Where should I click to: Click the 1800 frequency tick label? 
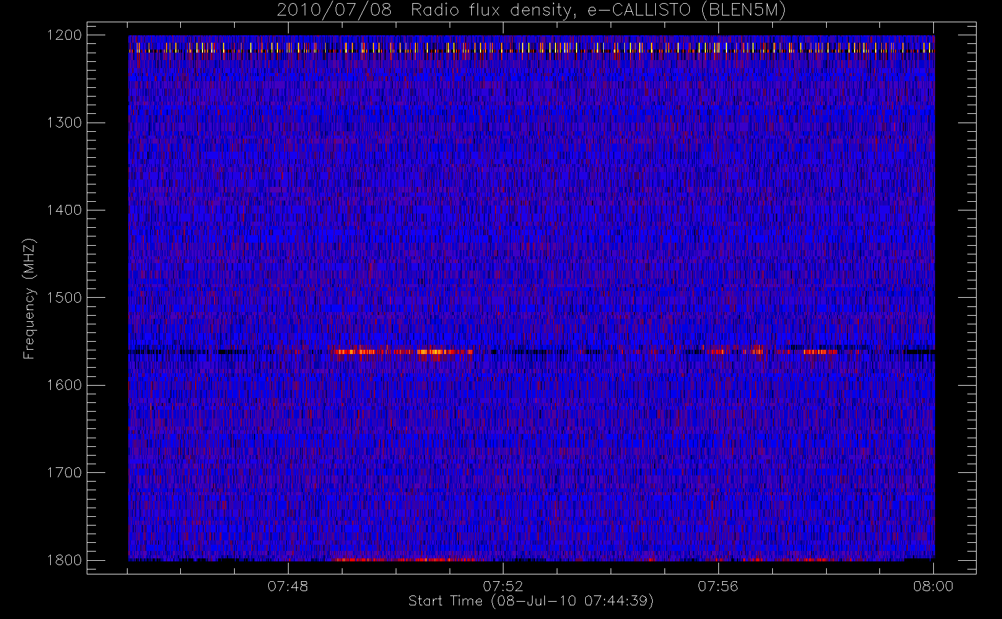pyautogui.click(x=64, y=560)
